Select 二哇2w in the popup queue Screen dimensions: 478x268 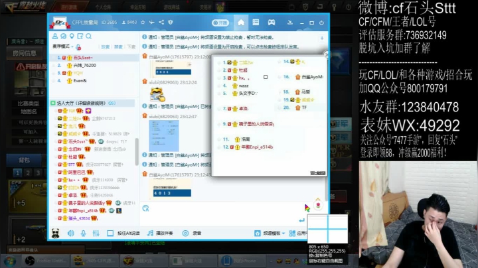246,62
